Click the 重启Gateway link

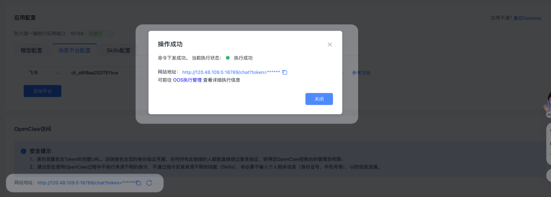pyautogui.click(x=528, y=18)
